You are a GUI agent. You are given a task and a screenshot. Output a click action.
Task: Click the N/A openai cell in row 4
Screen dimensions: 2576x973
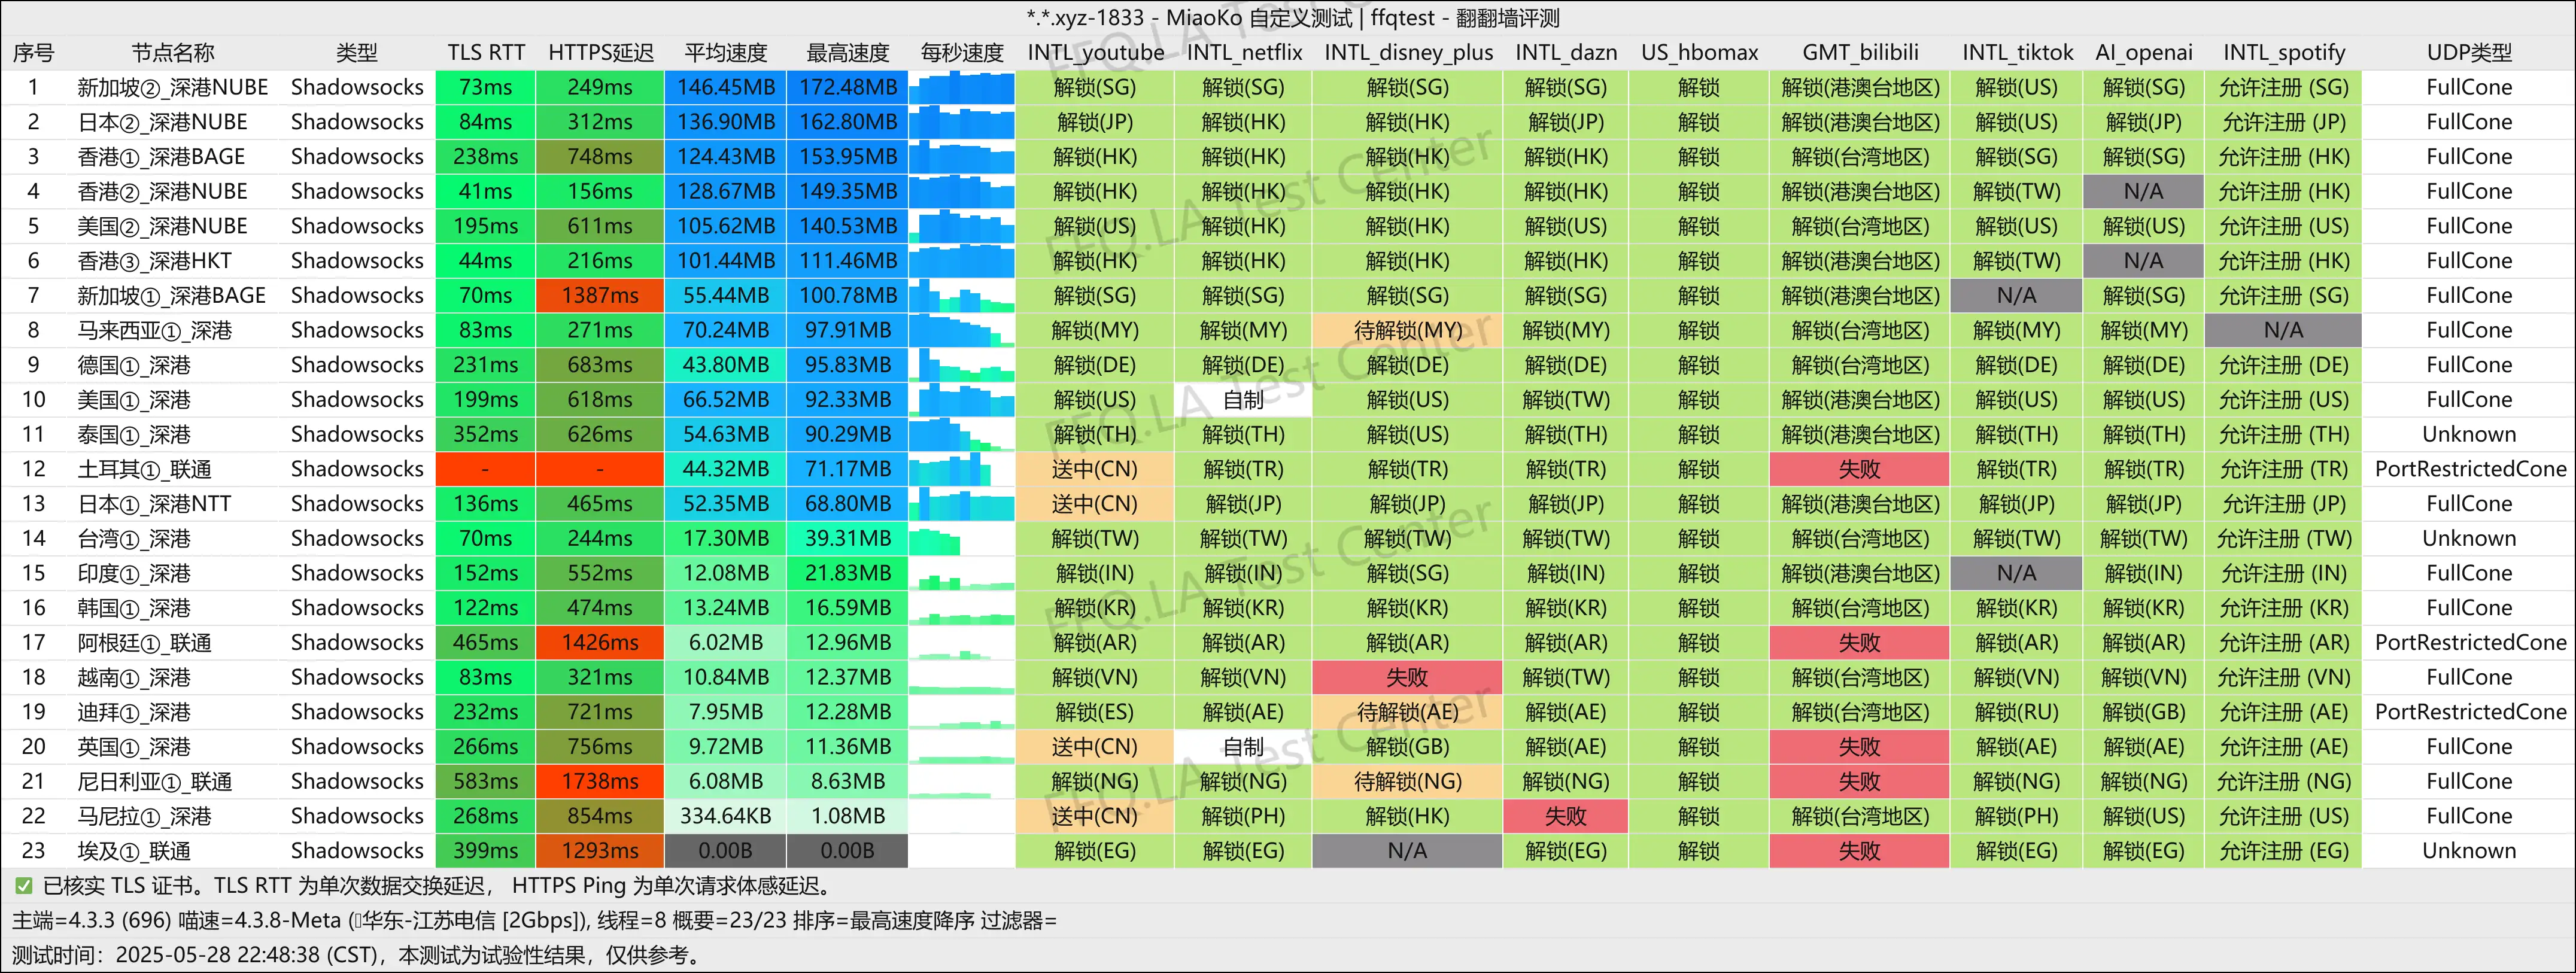click(x=2143, y=191)
